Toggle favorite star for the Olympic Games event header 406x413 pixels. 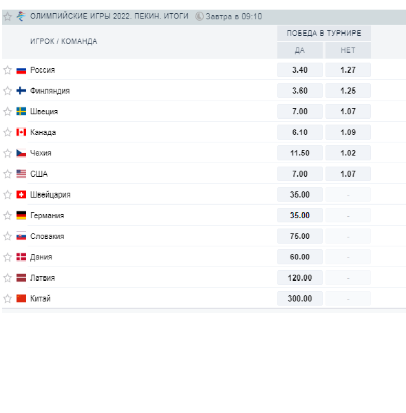[x=8, y=17]
